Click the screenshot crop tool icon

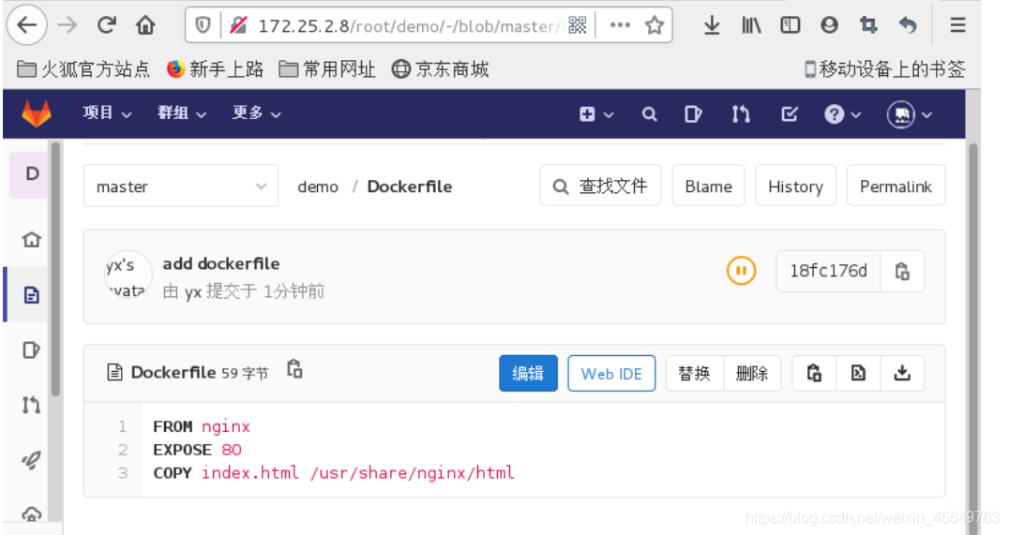[868, 25]
